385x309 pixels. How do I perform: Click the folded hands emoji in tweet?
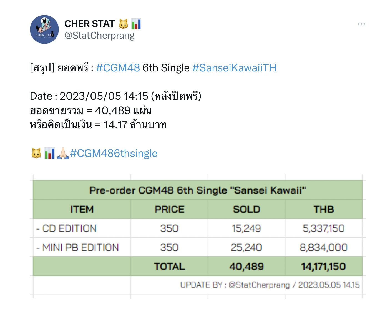point(63,153)
